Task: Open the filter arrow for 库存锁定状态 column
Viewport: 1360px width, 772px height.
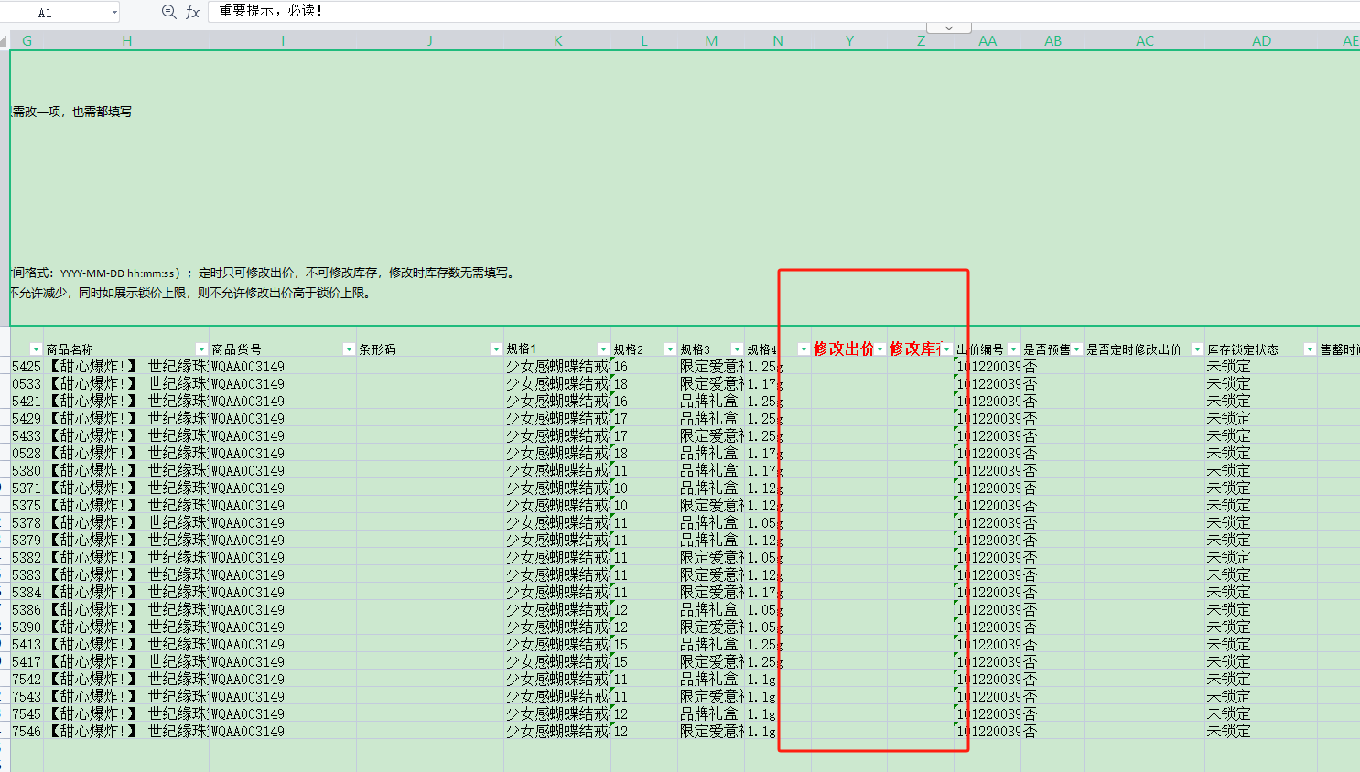Action: [1310, 349]
